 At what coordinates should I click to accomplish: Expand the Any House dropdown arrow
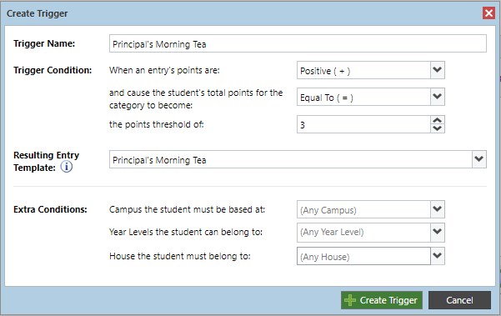[x=438, y=256]
